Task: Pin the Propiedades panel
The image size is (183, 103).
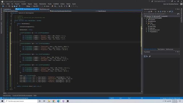Action: pos(177,52)
